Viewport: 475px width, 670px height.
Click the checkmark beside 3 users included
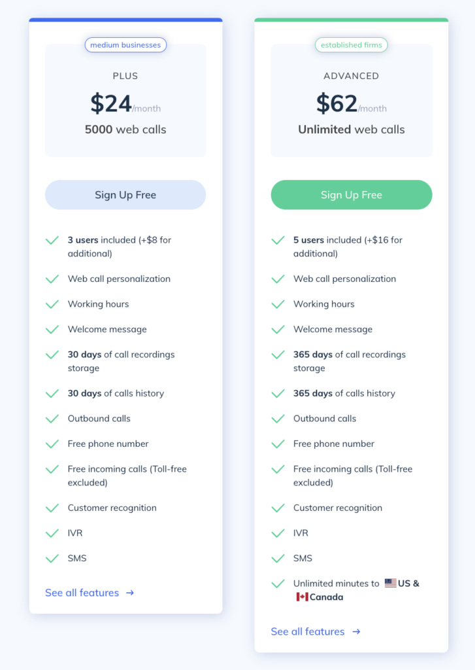pos(52,240)
